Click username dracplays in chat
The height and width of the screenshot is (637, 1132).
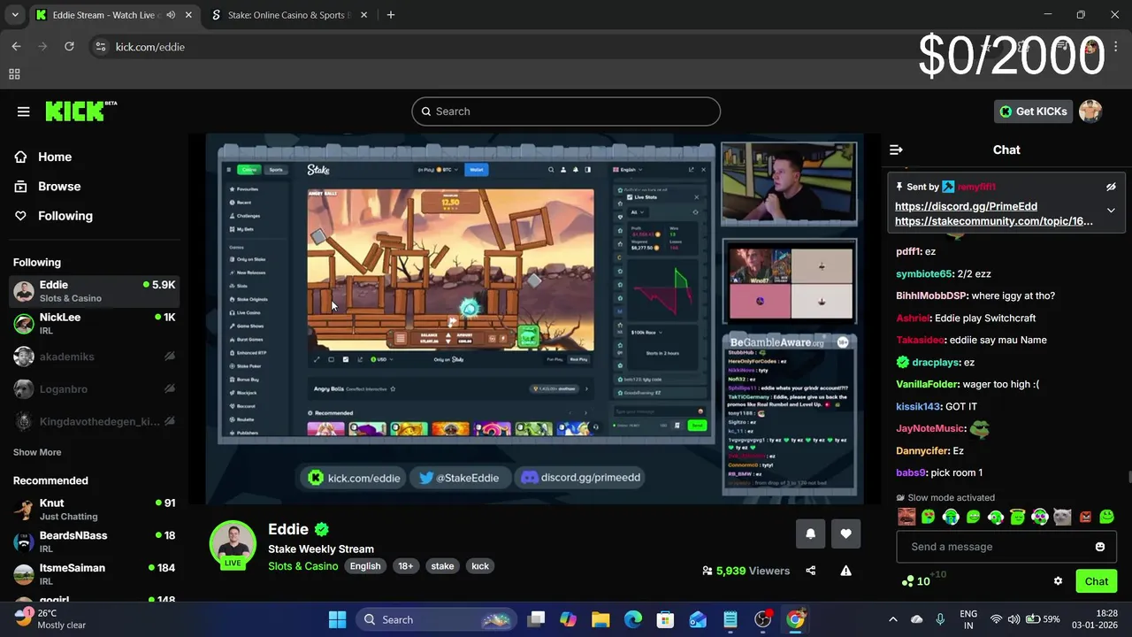point(936,362)
